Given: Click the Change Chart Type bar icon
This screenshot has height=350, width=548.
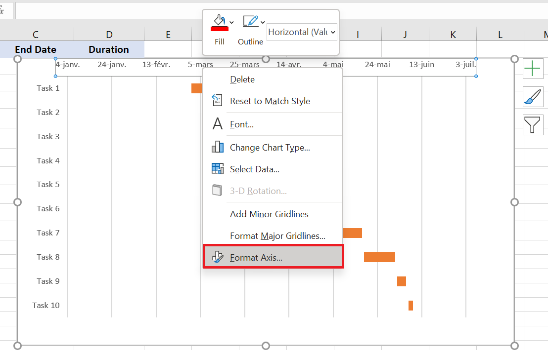Looking at the screenshot, I should click(x=218, y=147).
